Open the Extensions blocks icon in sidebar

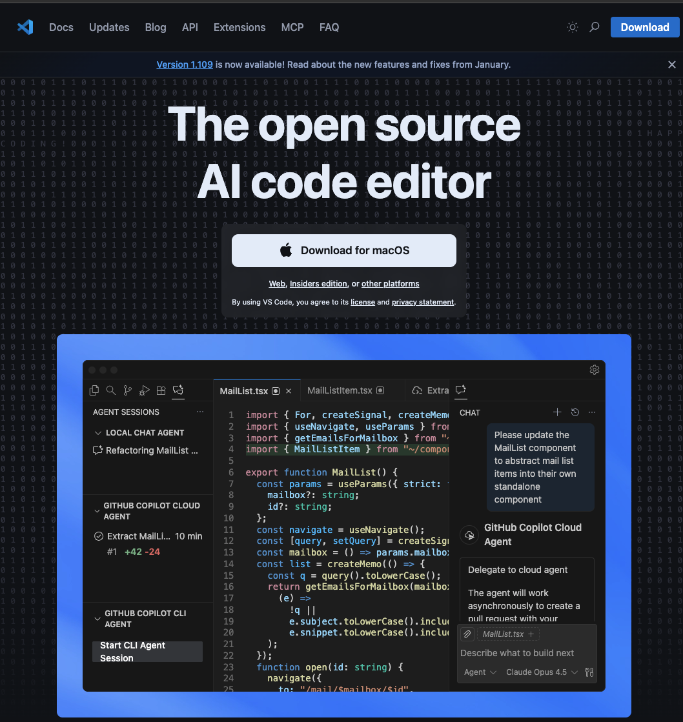(161, 390)
